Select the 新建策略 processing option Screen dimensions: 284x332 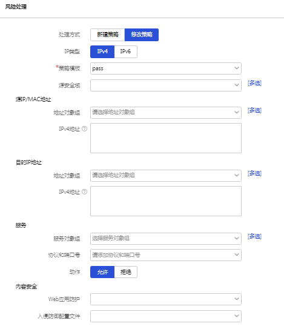[108, 35]
